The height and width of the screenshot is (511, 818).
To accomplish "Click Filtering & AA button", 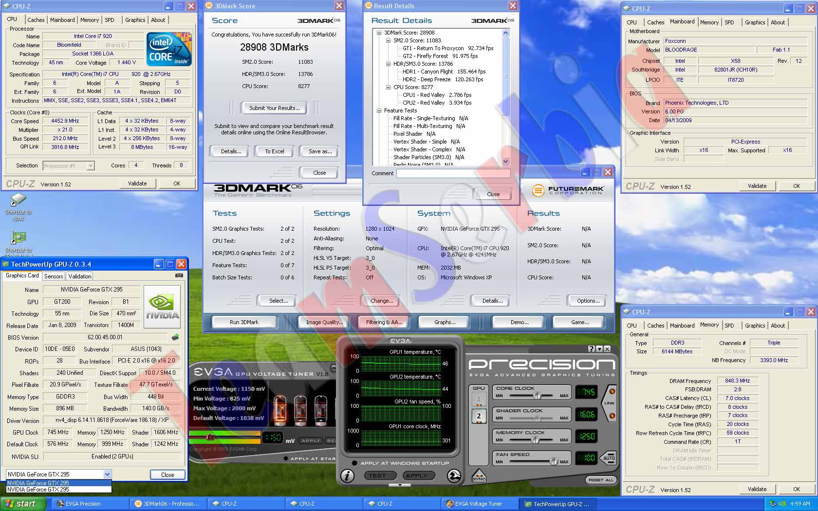I will pos(384,322).
